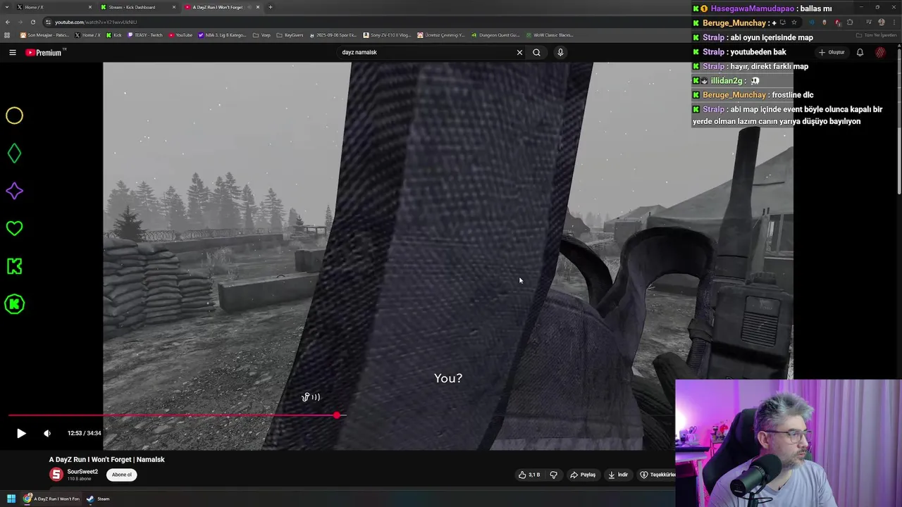Open the Chrome apps grid shortcut

[7, 35]
